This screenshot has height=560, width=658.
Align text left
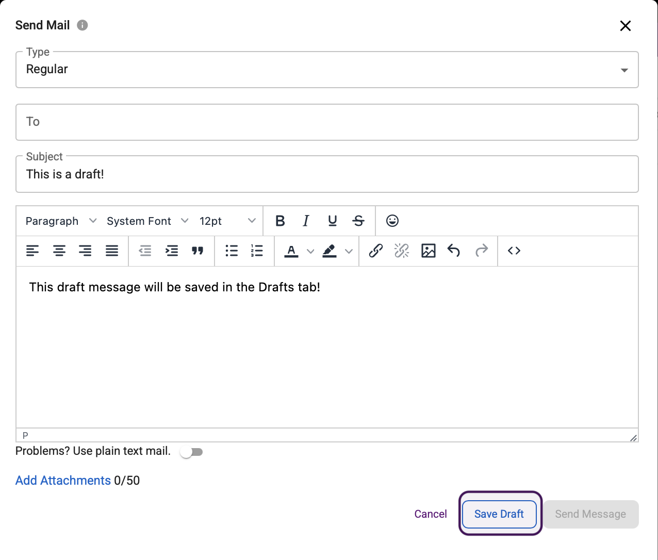click(32, 251)
